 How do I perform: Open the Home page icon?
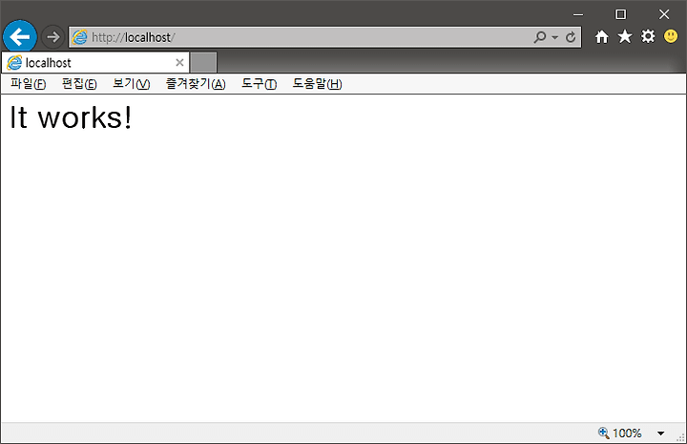(x=602, y=37)
